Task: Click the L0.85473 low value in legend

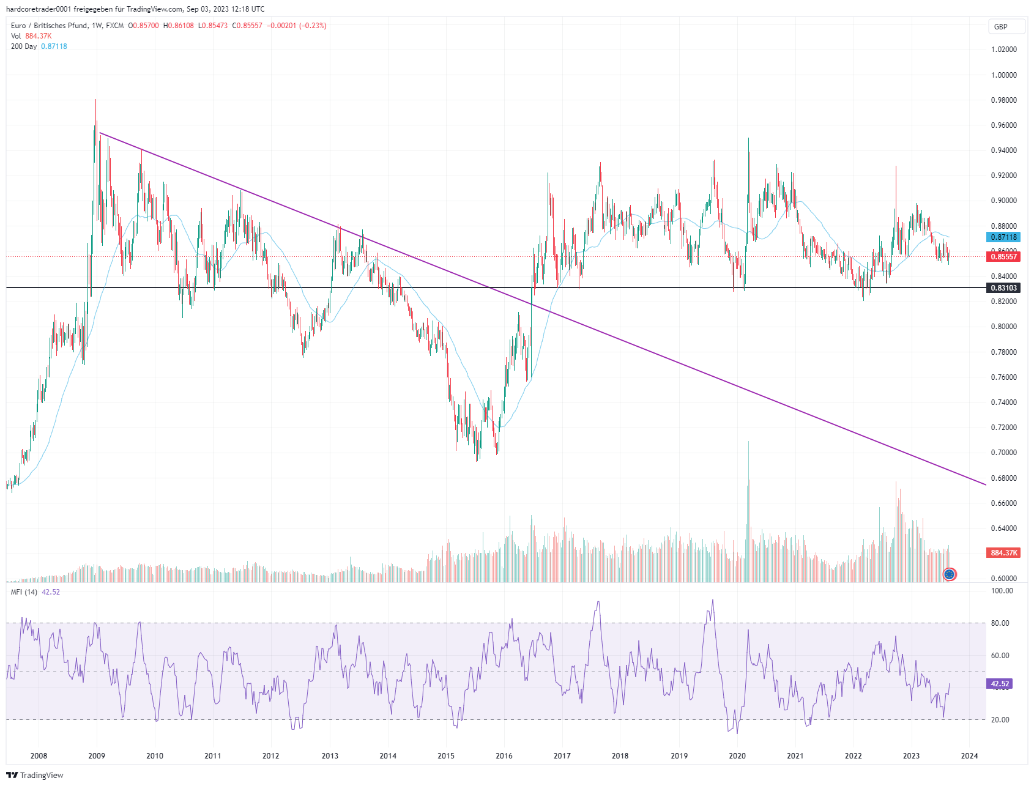Action: [213, 26]
